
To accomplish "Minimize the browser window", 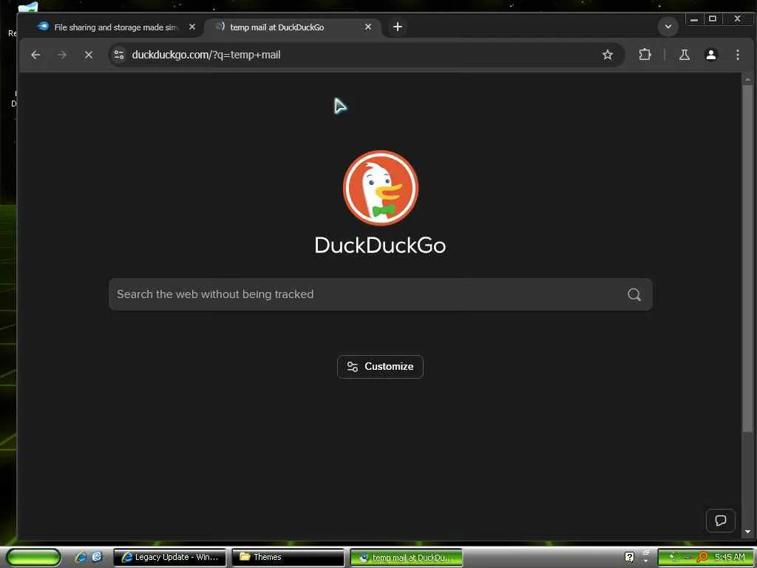I will [x=693, y=18].
